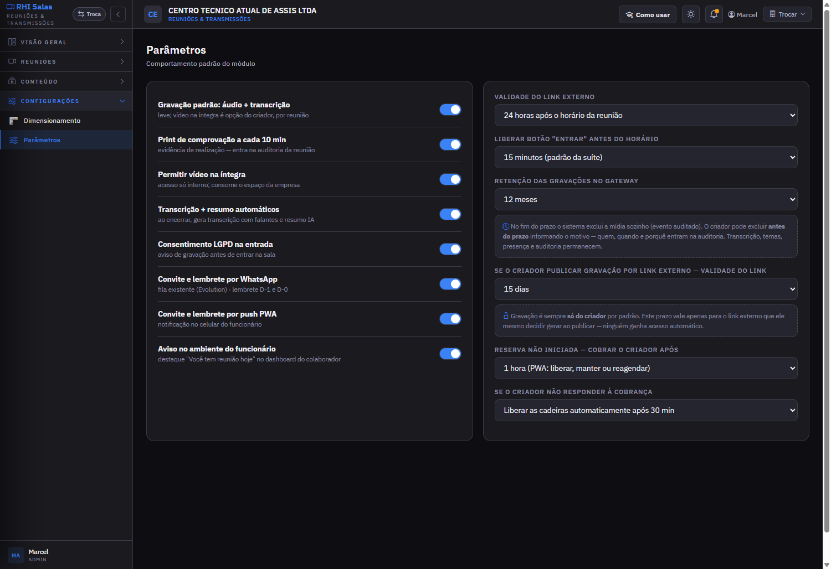This screenshot has height=569, width=831.
Task: Click the Visão Geral dashboard icon
Action: pos(12,42)
